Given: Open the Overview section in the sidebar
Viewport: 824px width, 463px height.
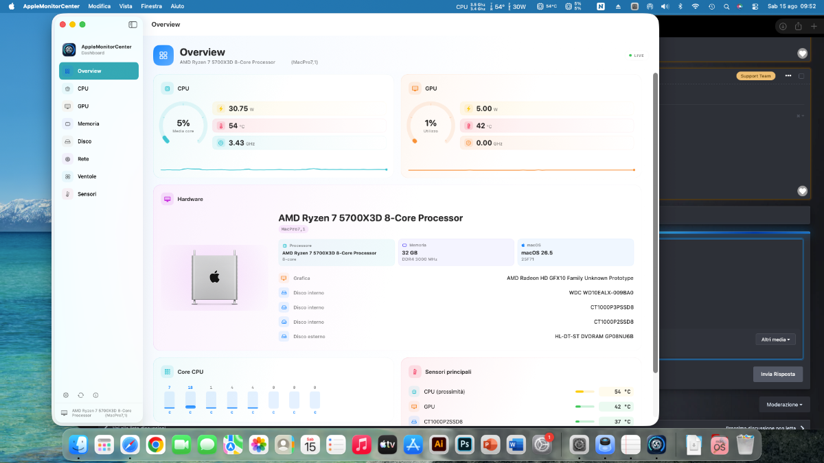Looking at the screenshot, I should pyautogui.click(x=99, y=71).
